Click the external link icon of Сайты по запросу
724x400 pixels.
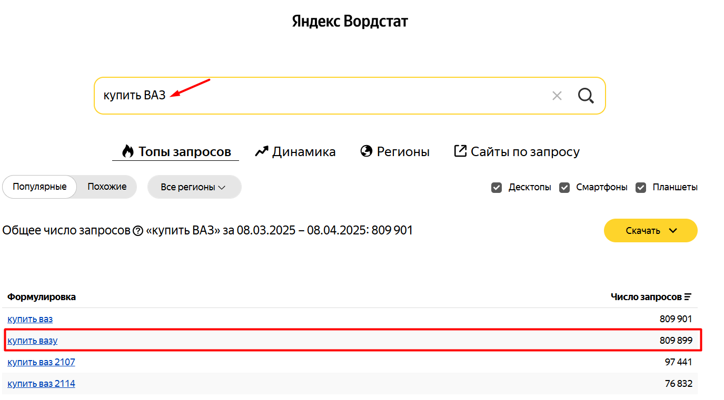460,151
